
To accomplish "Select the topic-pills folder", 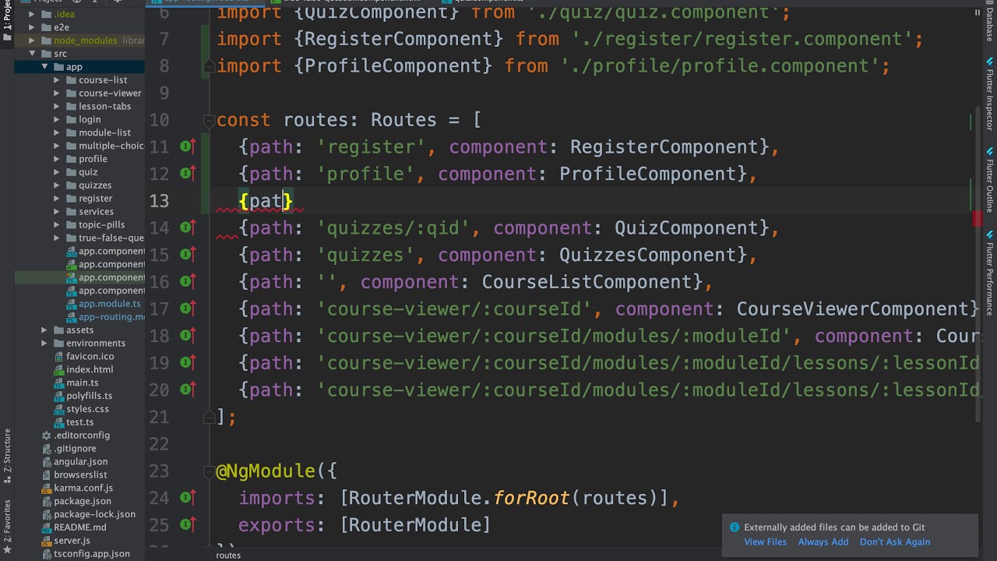I will click(101, 225).
